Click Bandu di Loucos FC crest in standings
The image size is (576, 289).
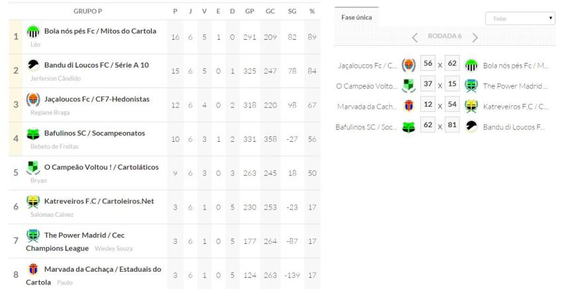pyautogui.click(x=33, y=65)
